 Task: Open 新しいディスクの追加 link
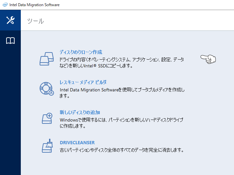[80, 112]
